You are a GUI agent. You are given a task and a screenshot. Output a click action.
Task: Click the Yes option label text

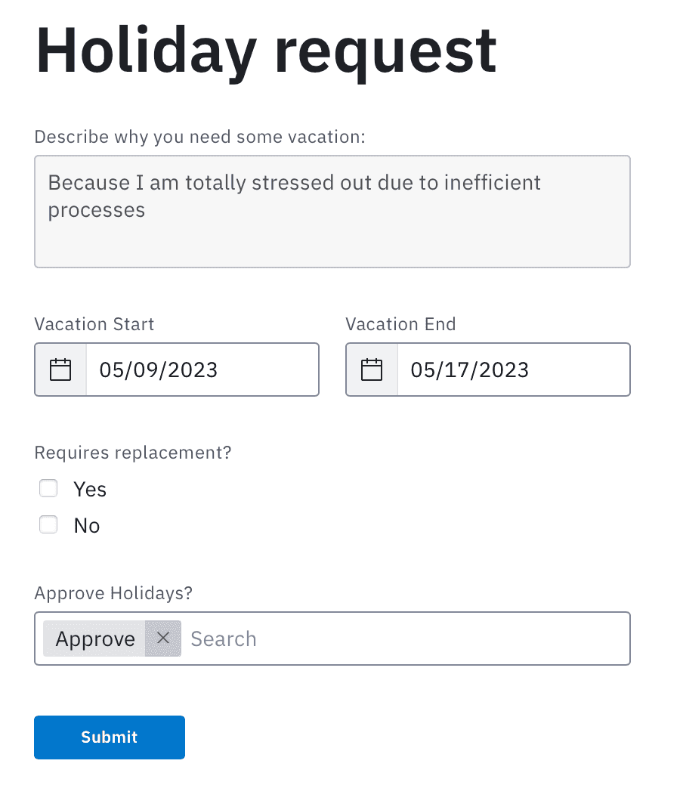[x=90, y=490]
